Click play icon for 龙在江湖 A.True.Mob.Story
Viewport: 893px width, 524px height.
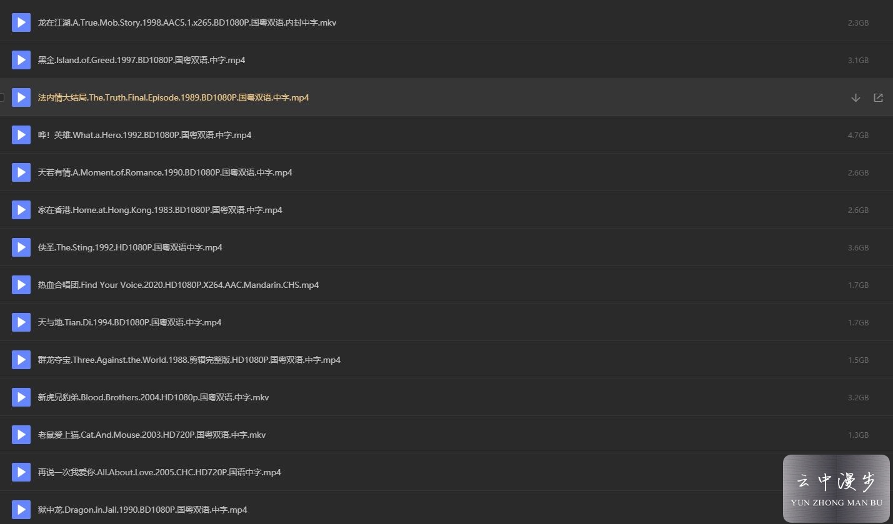tap(21, 22)
